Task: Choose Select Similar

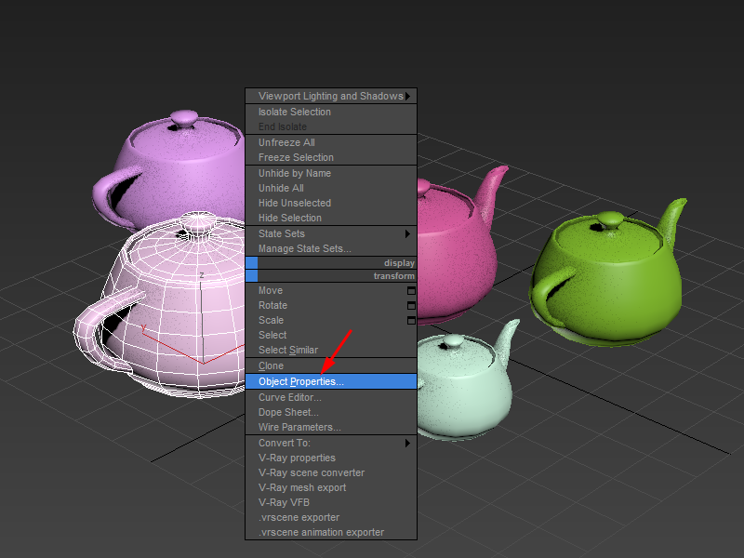Action: pyautogui.click(x=331, y=351)
